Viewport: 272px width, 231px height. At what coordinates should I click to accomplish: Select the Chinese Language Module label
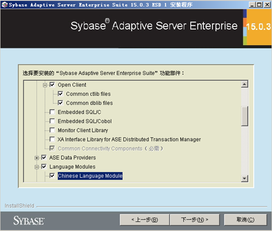click(90, 176)
